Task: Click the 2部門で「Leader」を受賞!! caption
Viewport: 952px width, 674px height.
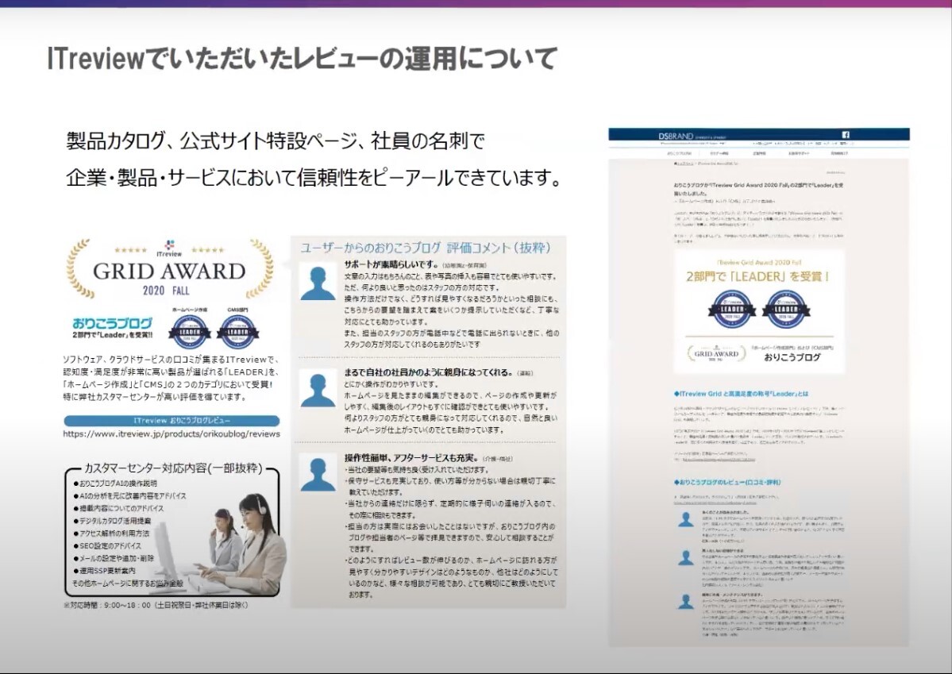Action: tap(112, 334)
